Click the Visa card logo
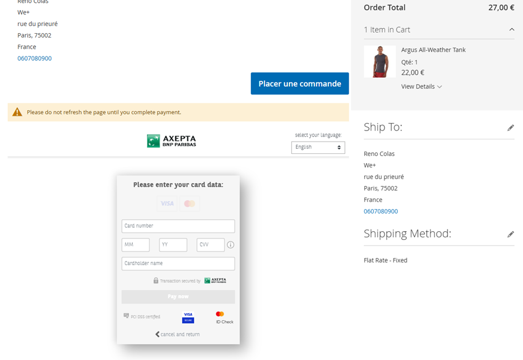The width and height of the screenshot is (523, 360). [x=167, y=204]
